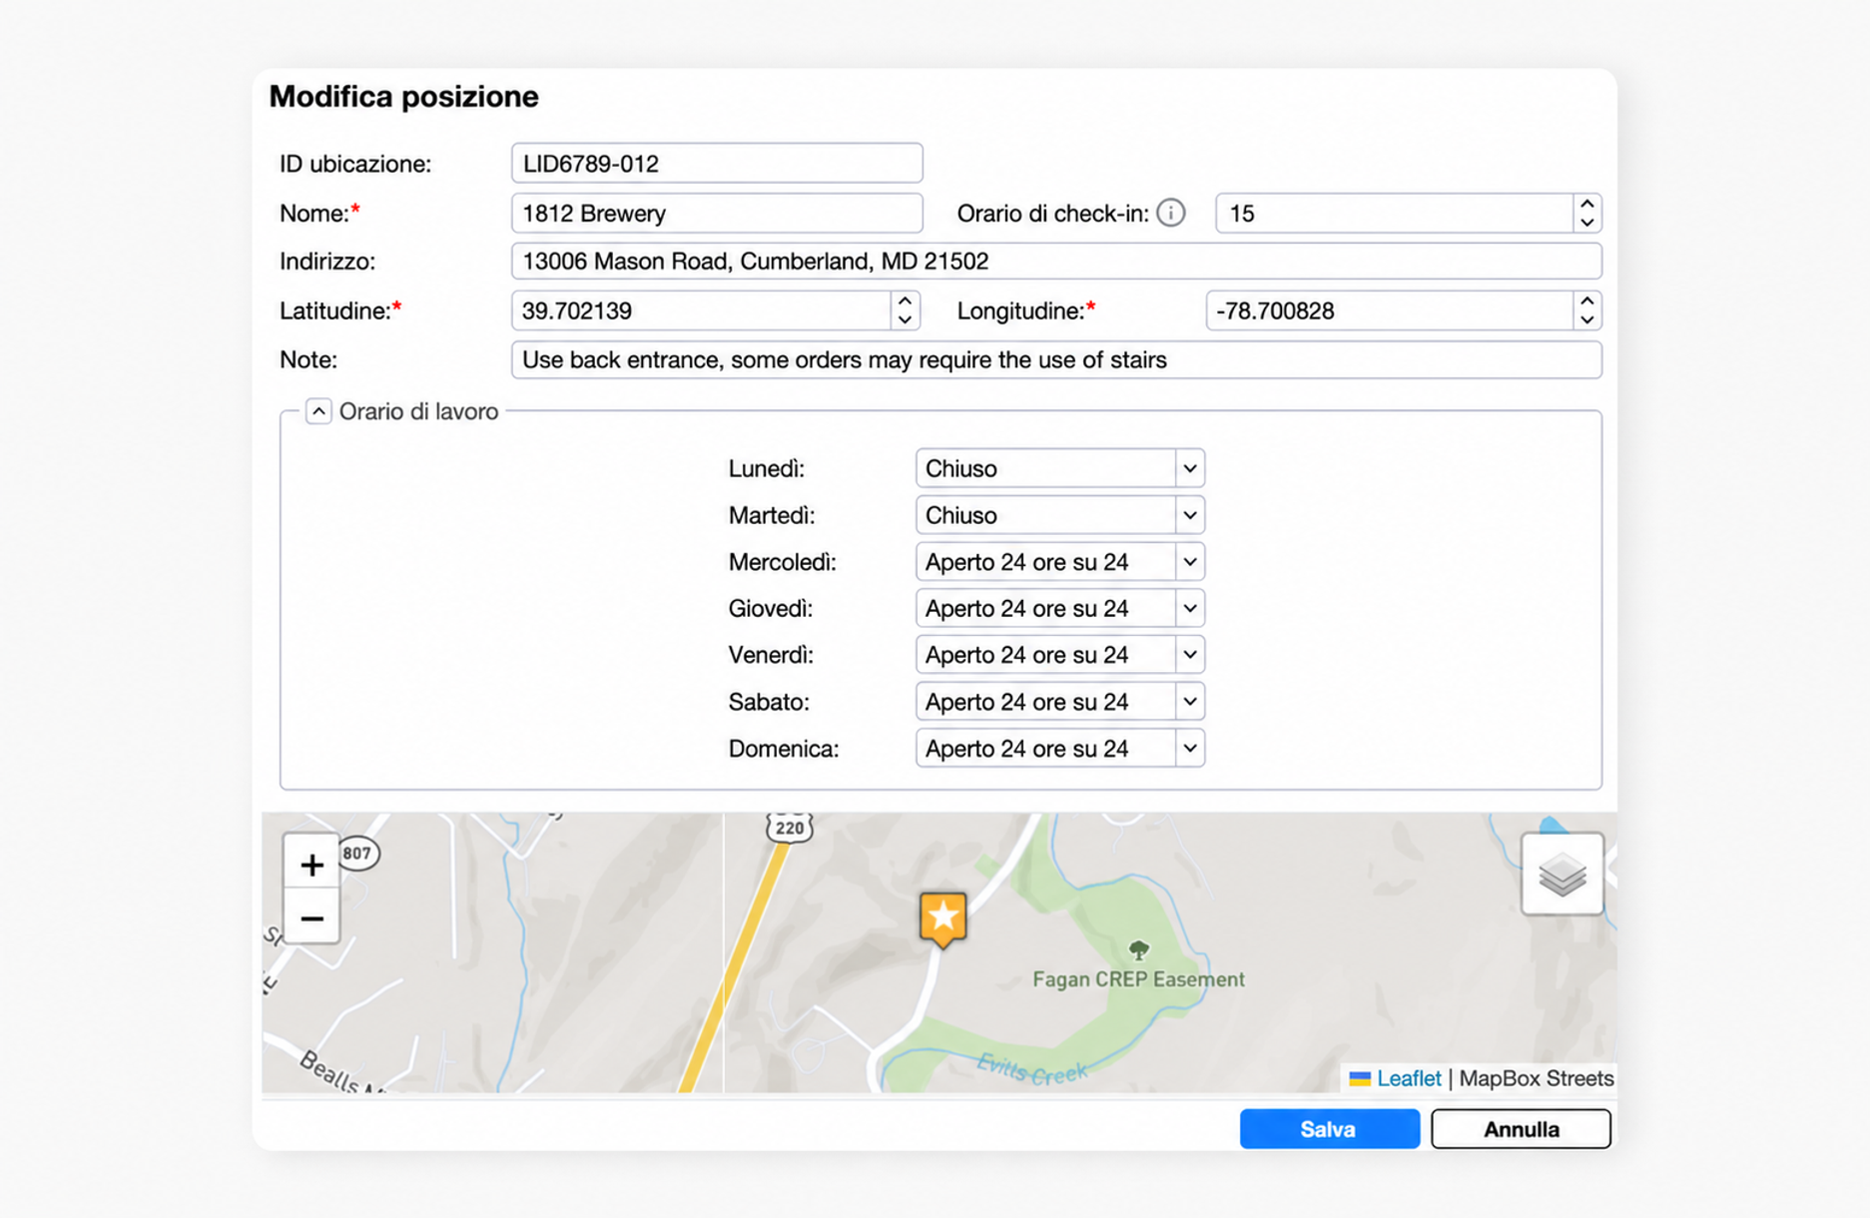Zoom out on the map
The height and width of the screenshot is (1218, 1870).
pos(312,917)
